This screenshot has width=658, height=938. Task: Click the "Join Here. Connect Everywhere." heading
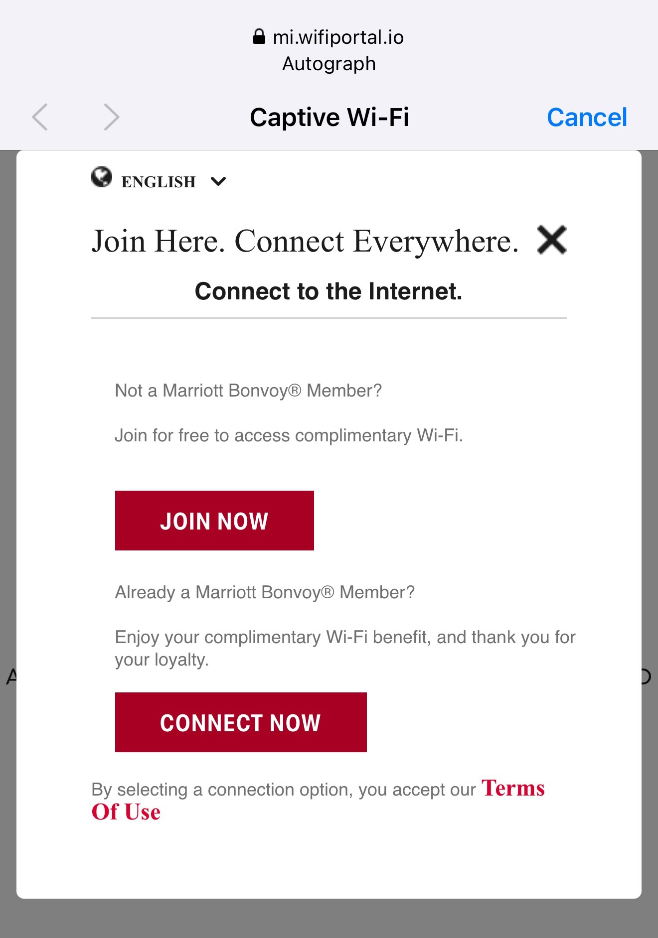pos(305,241)
